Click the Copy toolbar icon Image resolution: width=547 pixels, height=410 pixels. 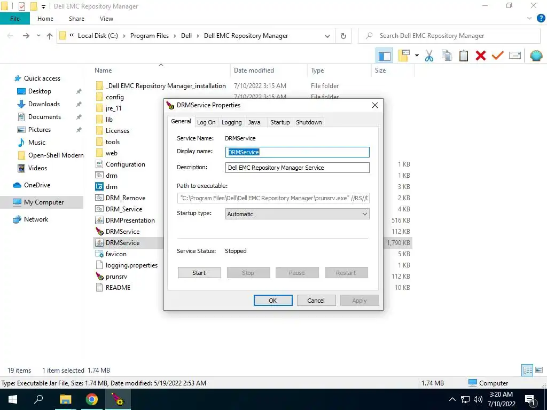446,56
